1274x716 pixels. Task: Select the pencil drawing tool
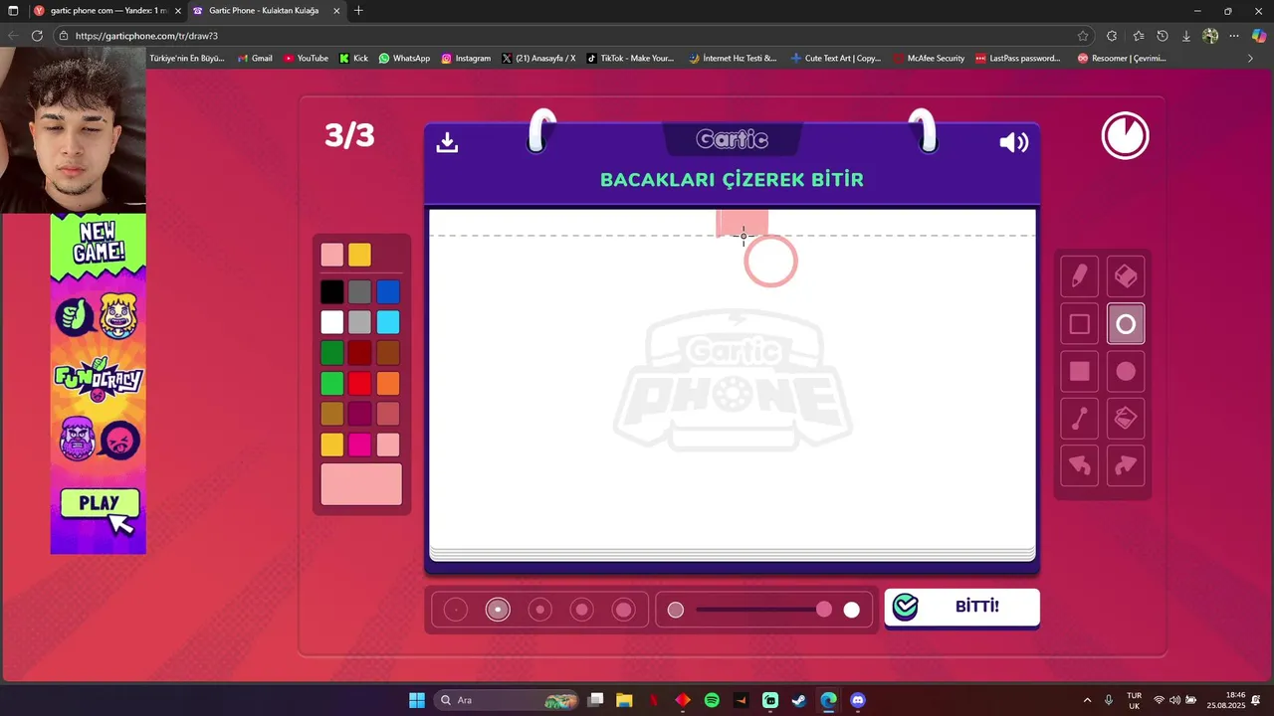pos(1079,276)
